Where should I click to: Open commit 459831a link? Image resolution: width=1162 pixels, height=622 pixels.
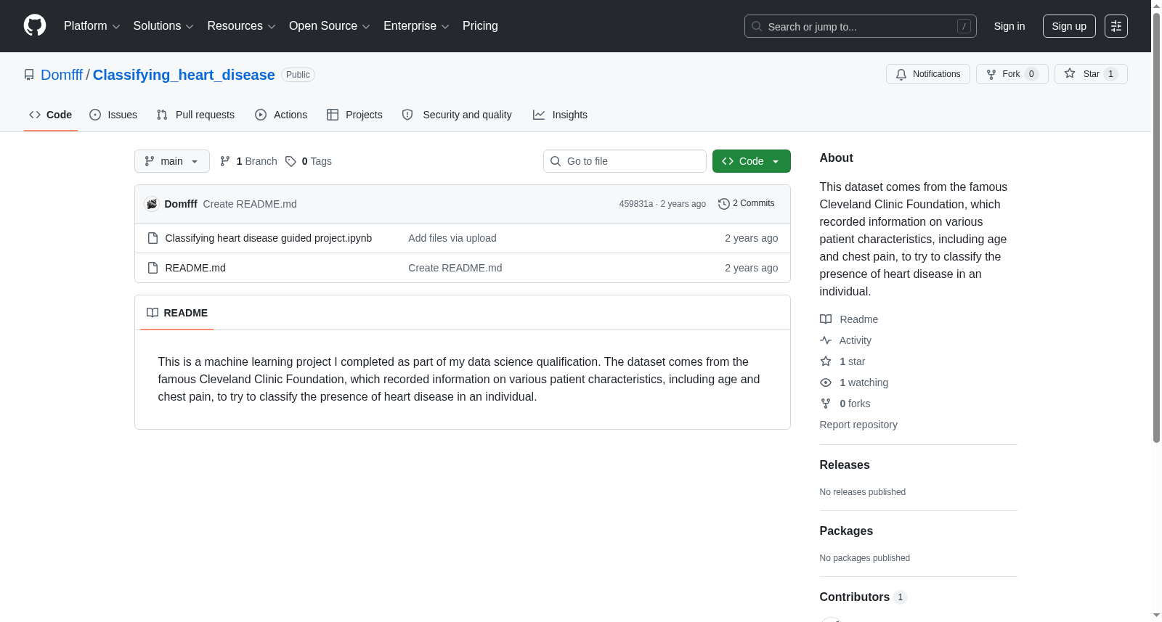[x=636, y=204]
